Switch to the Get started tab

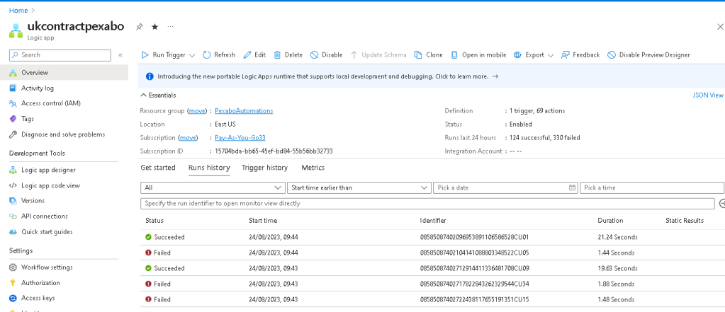click(157, 168)
